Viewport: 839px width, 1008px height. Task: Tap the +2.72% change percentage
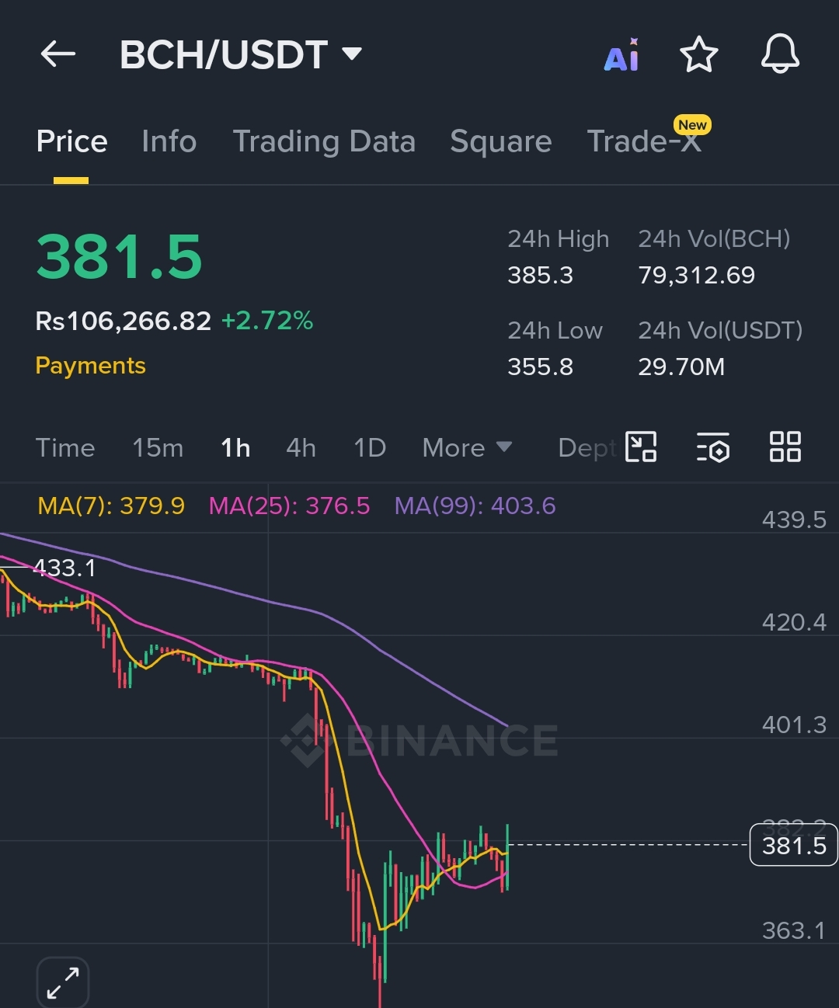267,321
